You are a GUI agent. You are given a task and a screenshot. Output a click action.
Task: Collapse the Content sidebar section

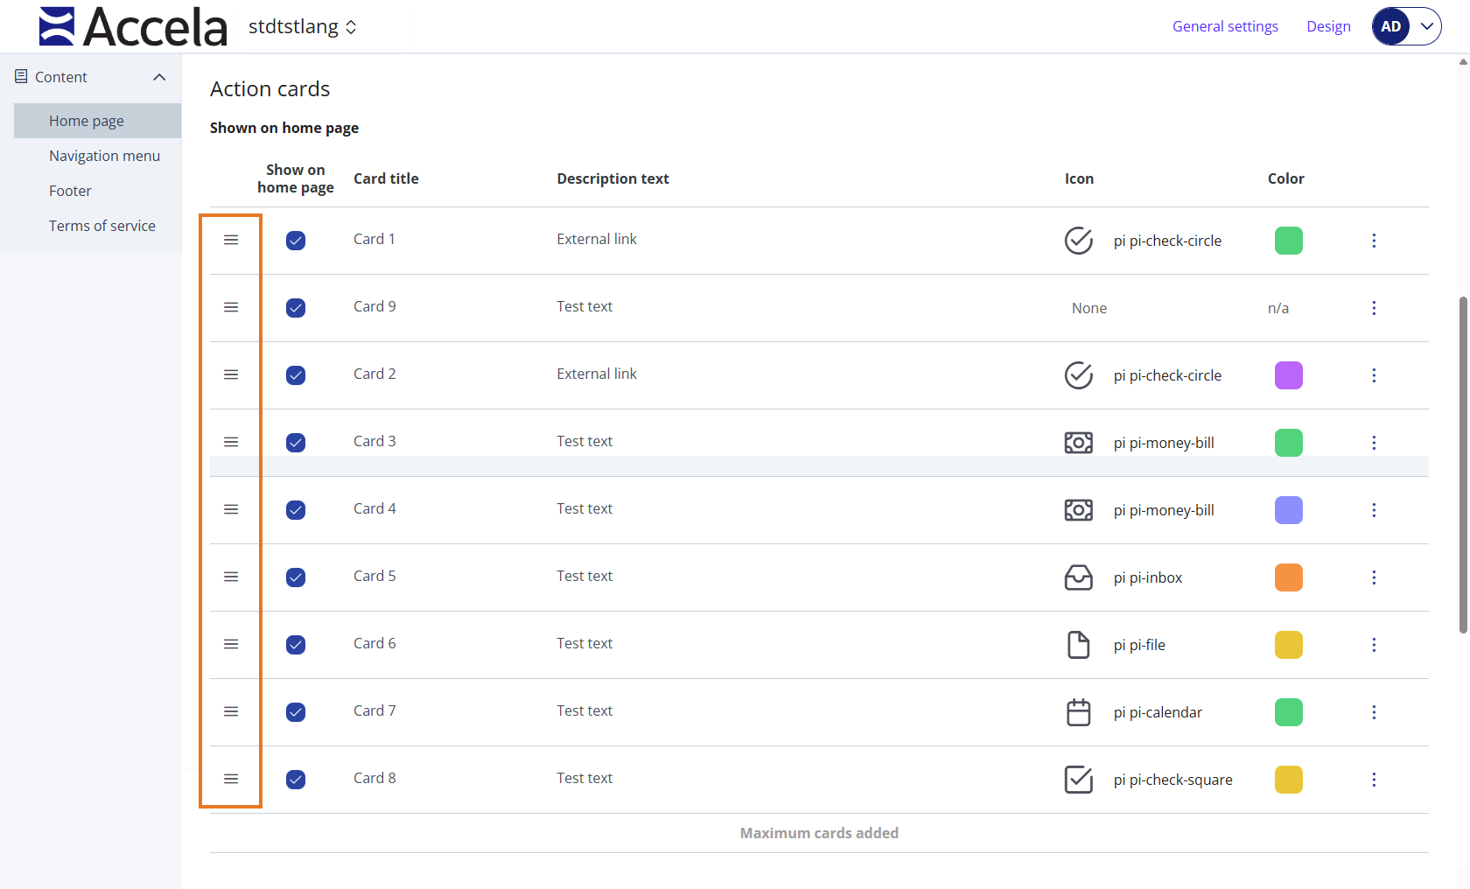pyautogui.click(x=159, y=77)
